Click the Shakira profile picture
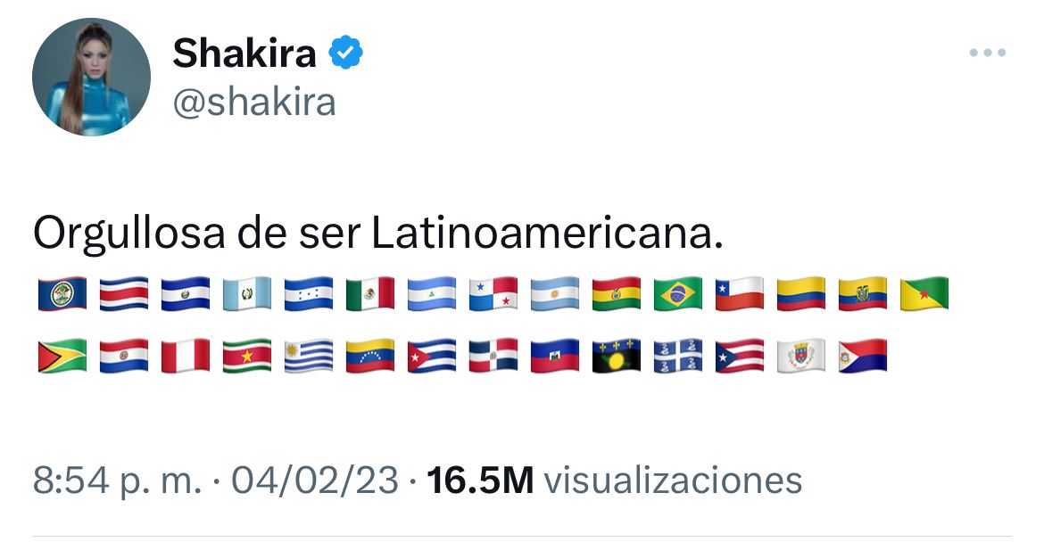The width and height of the screenshot is (1044, 542). pyautogui.click(x=91, y=78)
